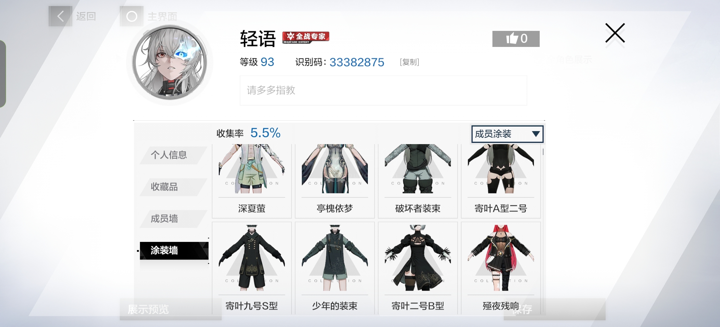Choose the 亭槐依梦 coating card

pyautogui.click(x=335, y=181)
